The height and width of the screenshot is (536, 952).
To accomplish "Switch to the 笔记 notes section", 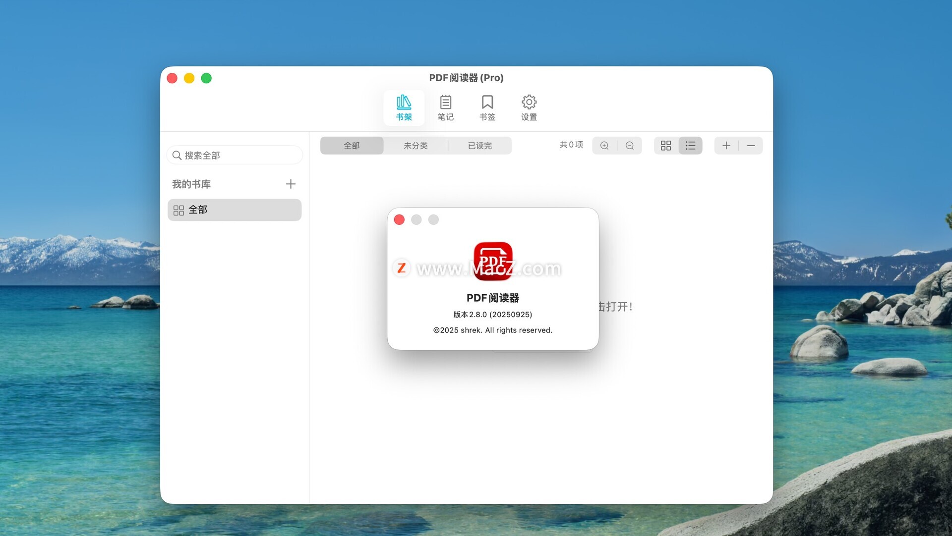I will click(x=445, y=107).
